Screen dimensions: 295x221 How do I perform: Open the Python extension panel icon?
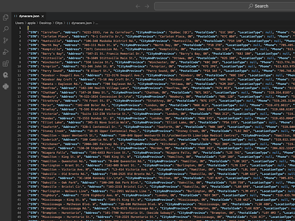coord(5,86)
